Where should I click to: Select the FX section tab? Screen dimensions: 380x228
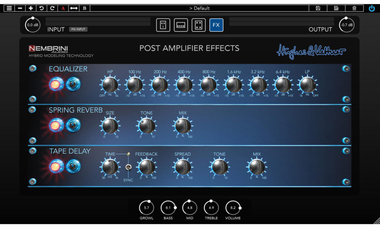coord(216,25)
